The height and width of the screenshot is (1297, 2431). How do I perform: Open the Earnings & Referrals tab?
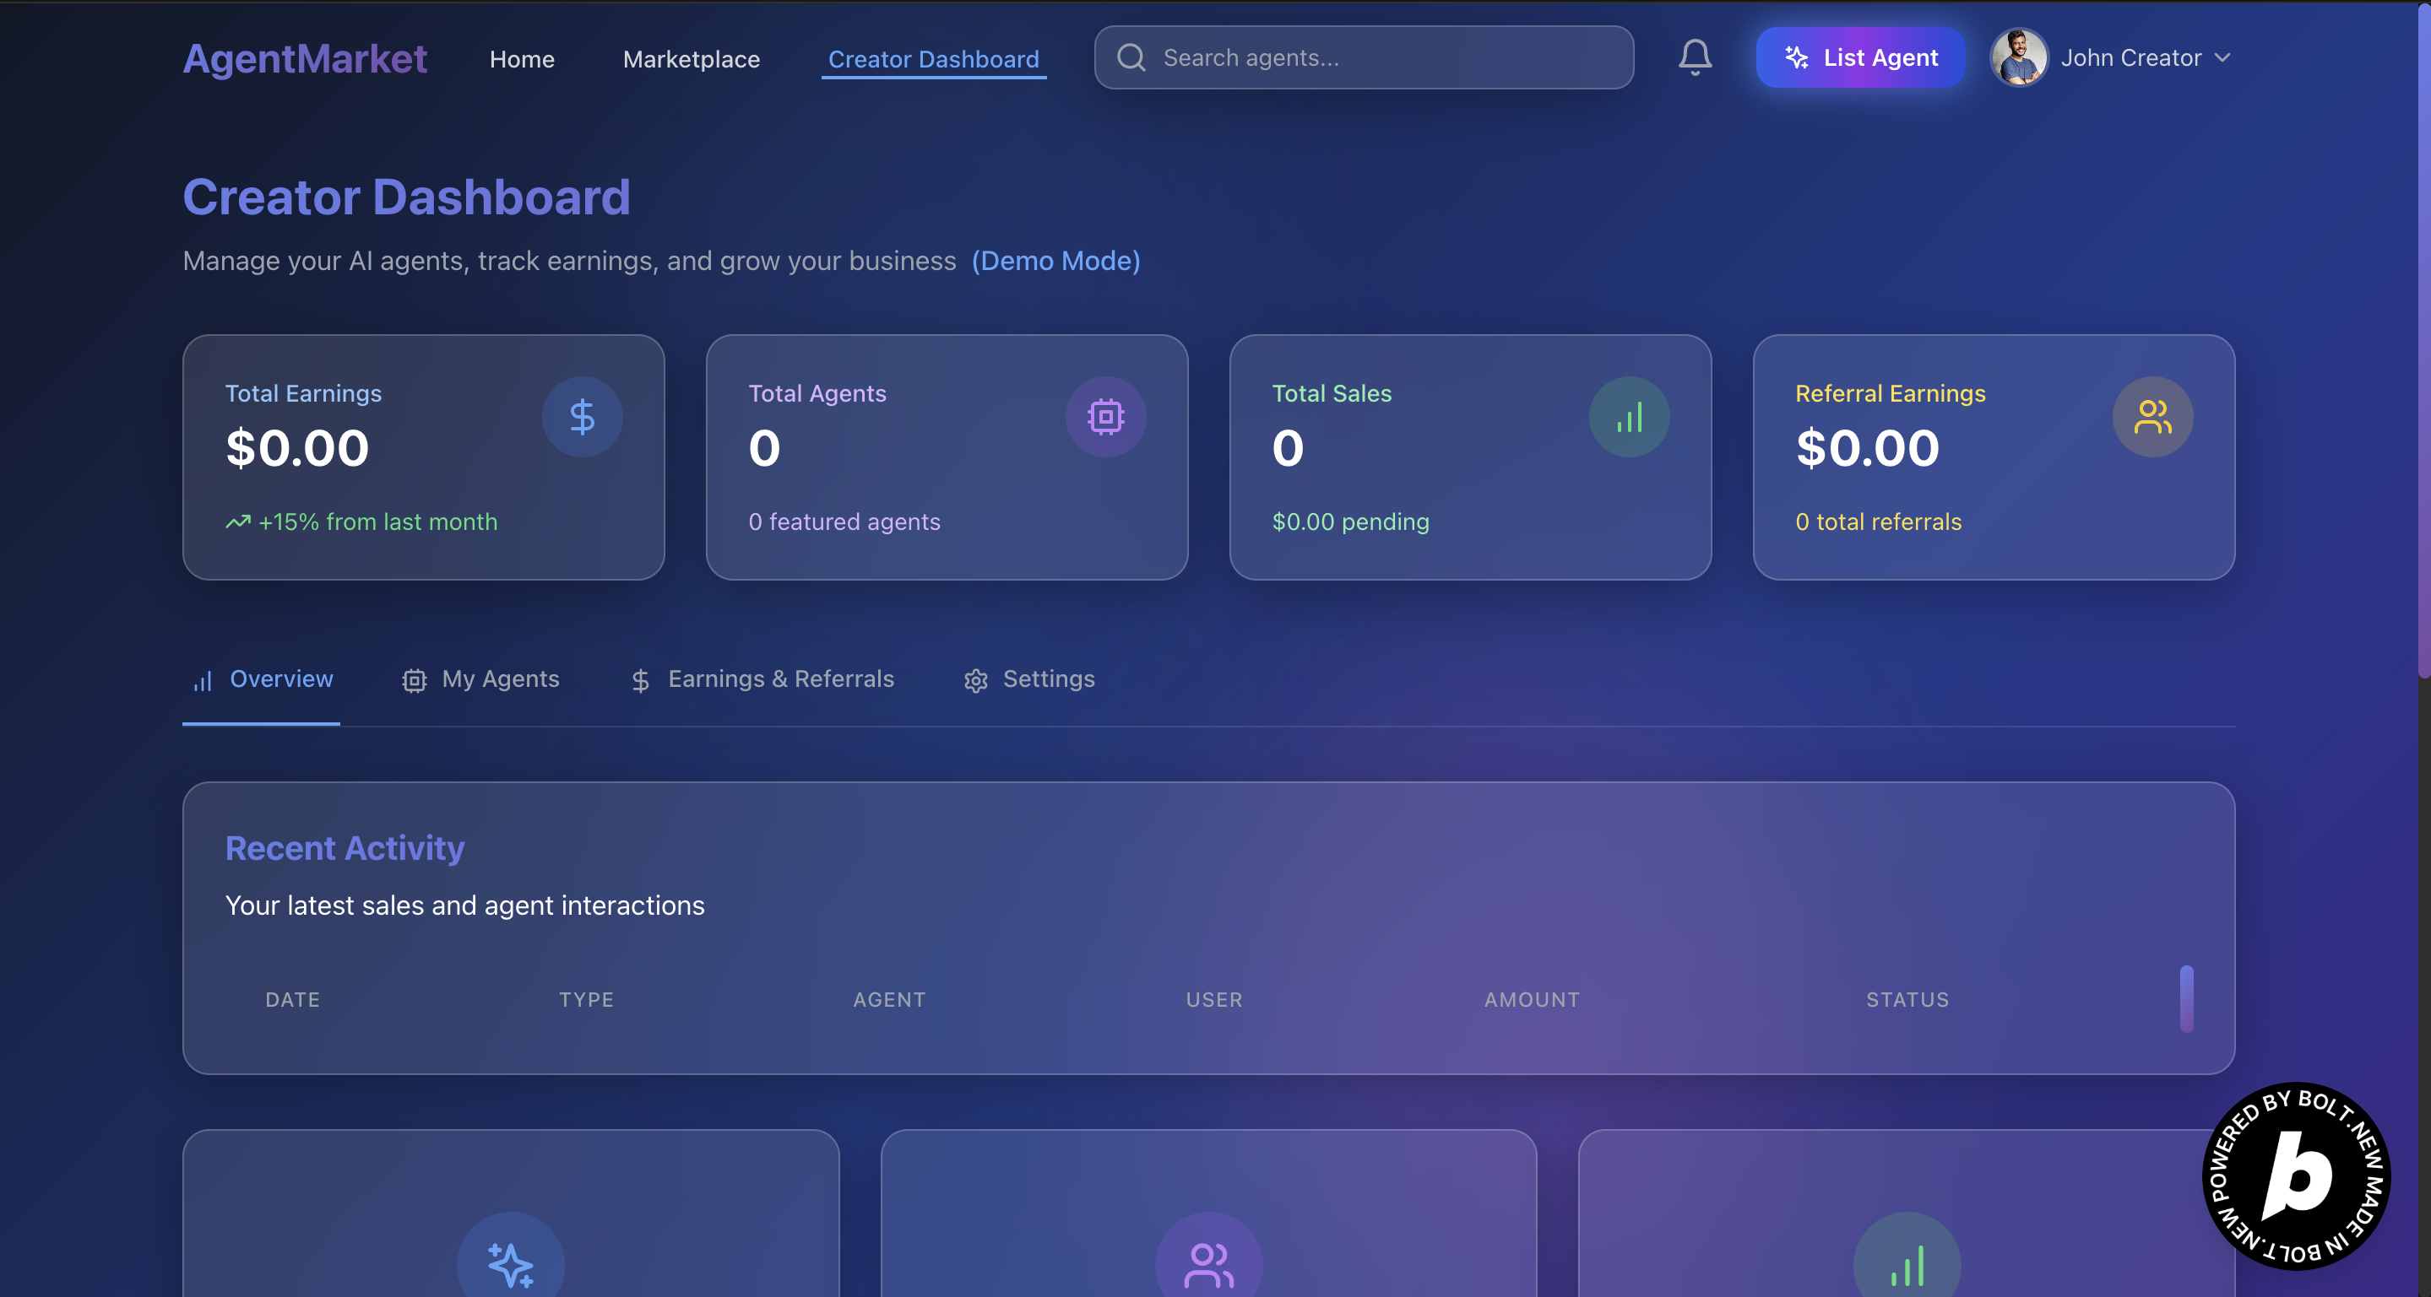tap(762, 679)
